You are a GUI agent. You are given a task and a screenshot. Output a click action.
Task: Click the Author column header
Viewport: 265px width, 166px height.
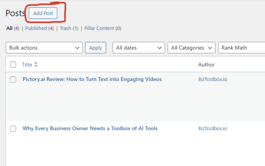(x=206, y=64)
